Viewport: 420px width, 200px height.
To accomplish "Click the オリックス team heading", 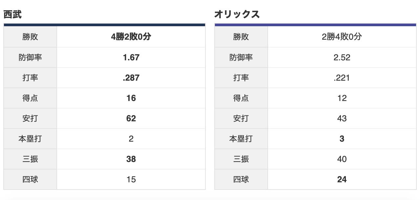I will 237,14.
